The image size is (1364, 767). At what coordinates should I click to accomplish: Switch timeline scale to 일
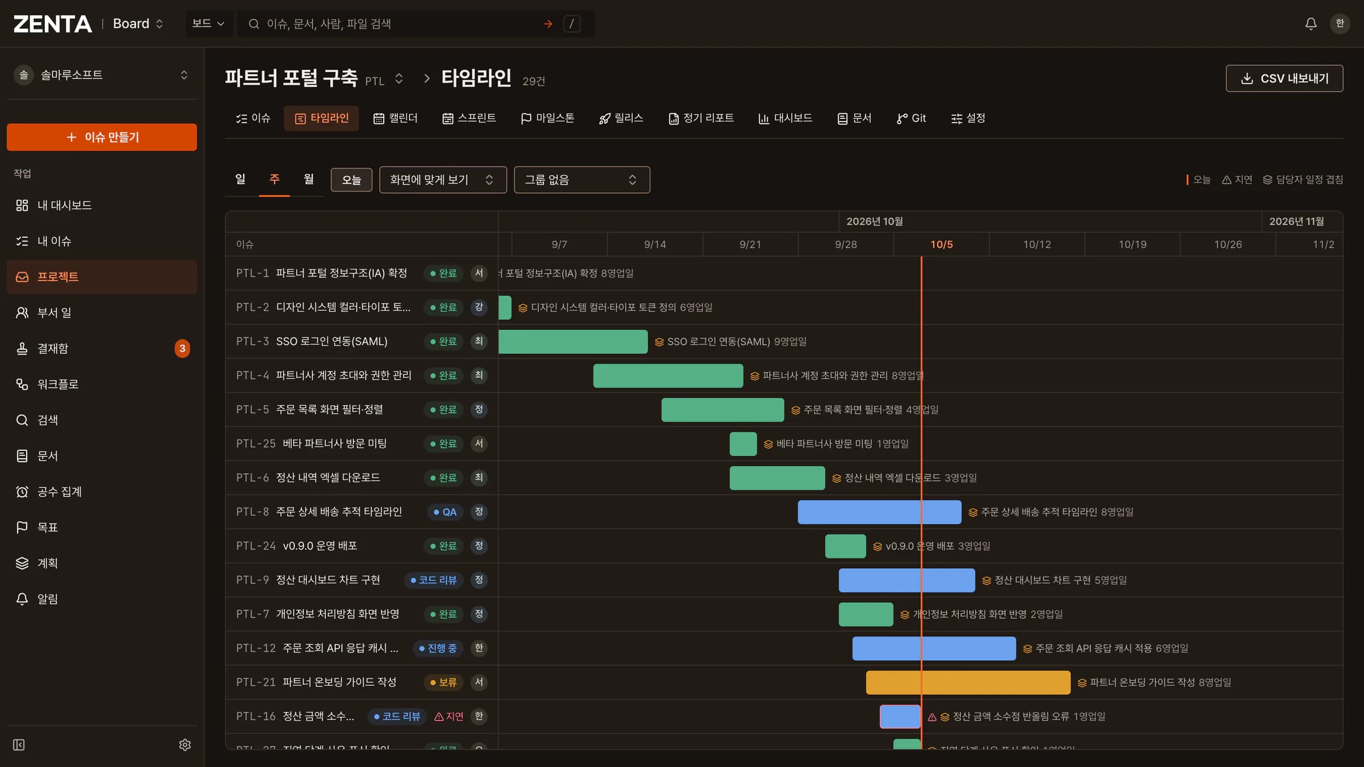[x=240, y=180]
